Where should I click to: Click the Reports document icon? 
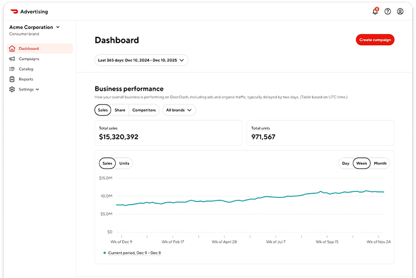coord(12,79)
